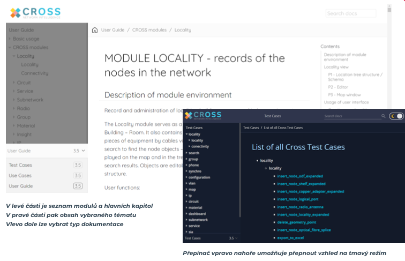Open insert_node_locality_expanded test case

click(x=303, y=215)
